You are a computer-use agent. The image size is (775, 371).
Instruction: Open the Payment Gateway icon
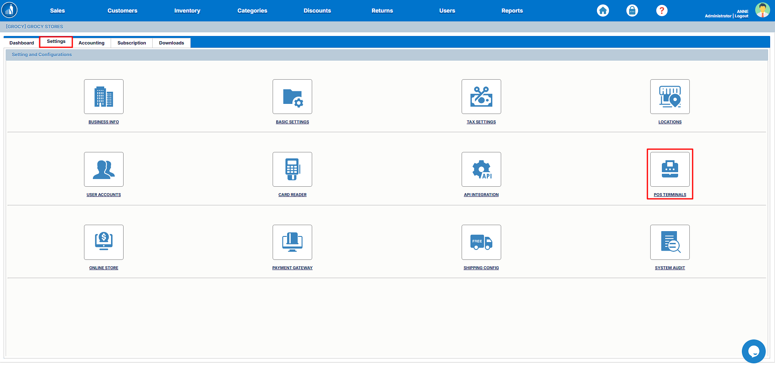pos(292,242)
